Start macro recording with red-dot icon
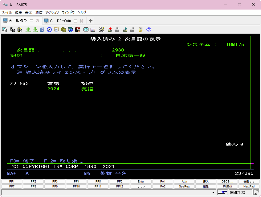 pos(110,30)
